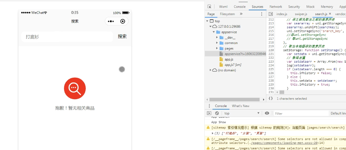Show more navigator tabs chevron
The height and width of the screenshot is (150, 346).
241,14
